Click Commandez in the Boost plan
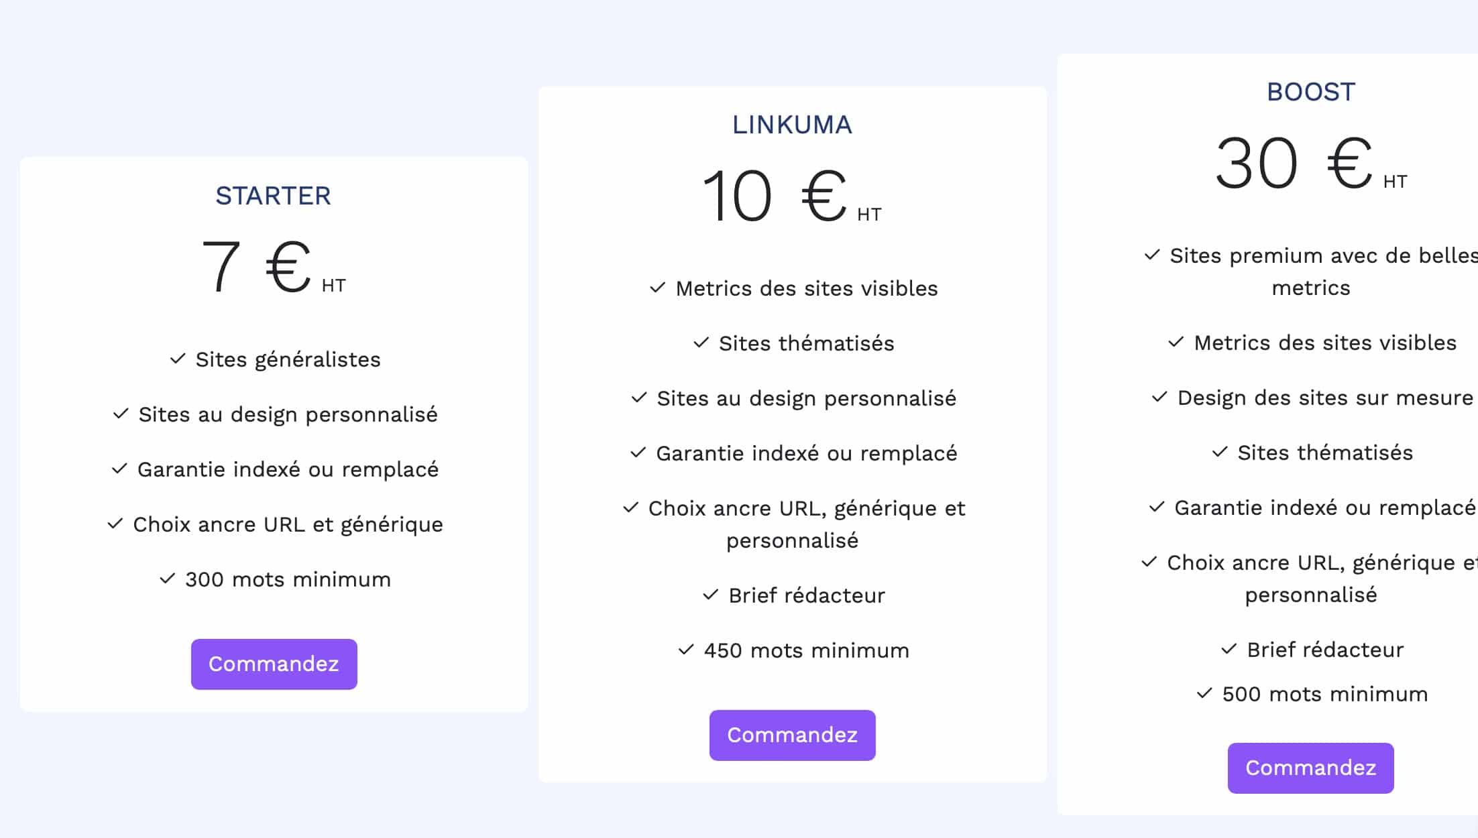This screenshot has height=838, width=1478. tap(1310, 768)
